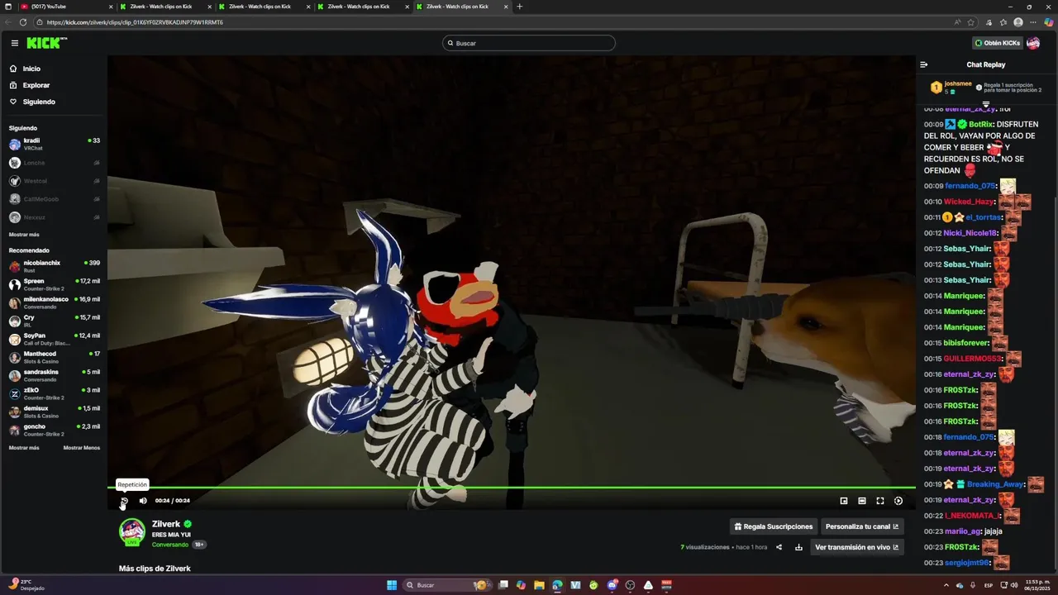
Task: Open recommended channel milenkanolasco
Action: (x=54, y=302)
